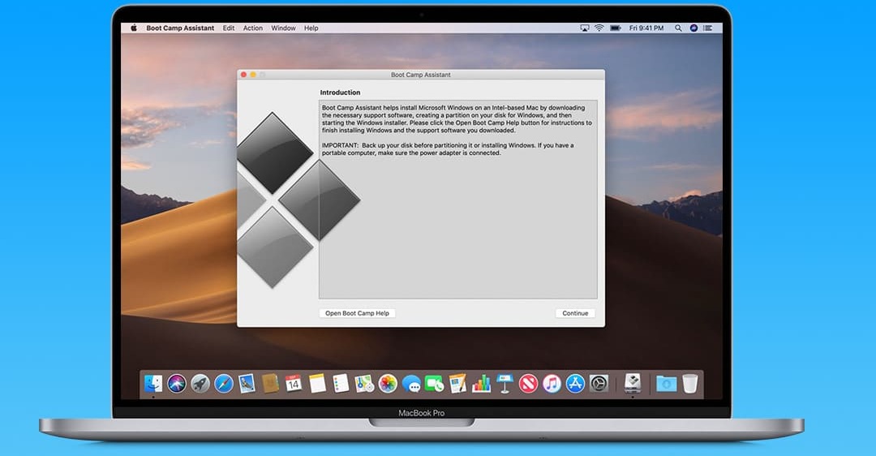
Task: Check battery status in menu bar
Action: (x=615, y=28)
